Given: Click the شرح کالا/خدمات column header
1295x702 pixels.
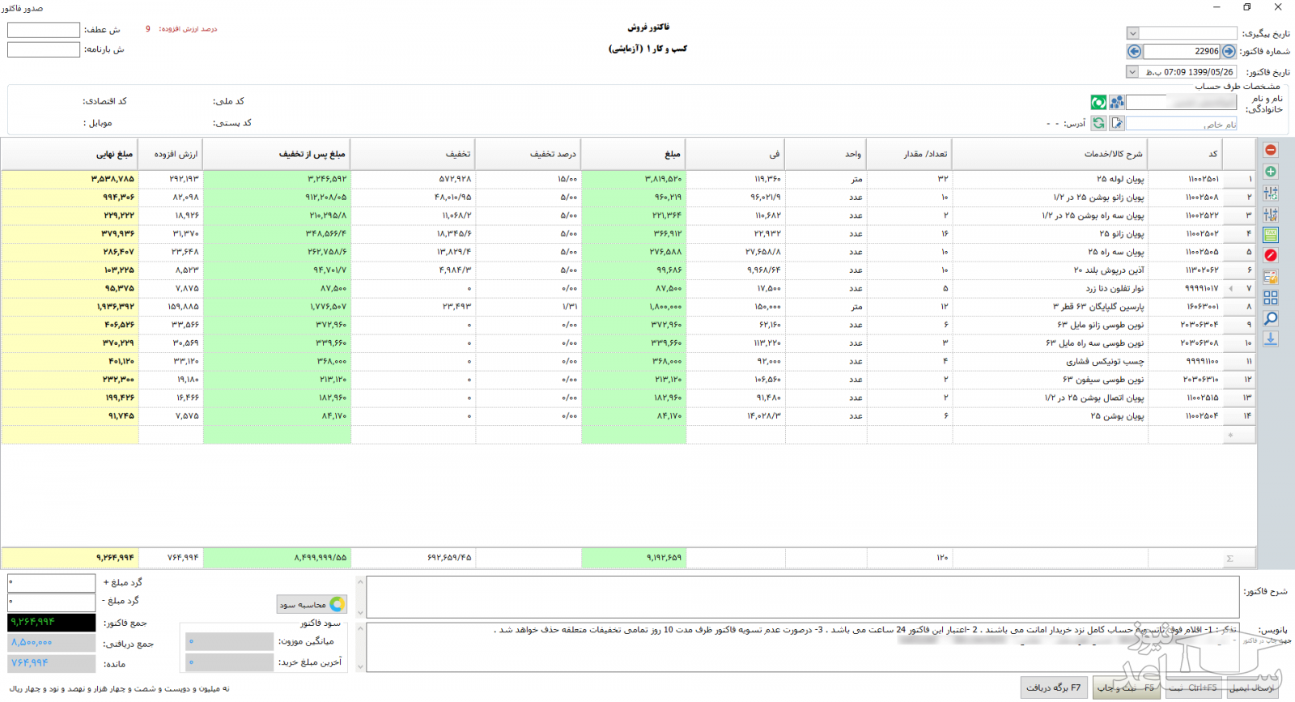Looking at the screenshot, I should pos(1050,154).
